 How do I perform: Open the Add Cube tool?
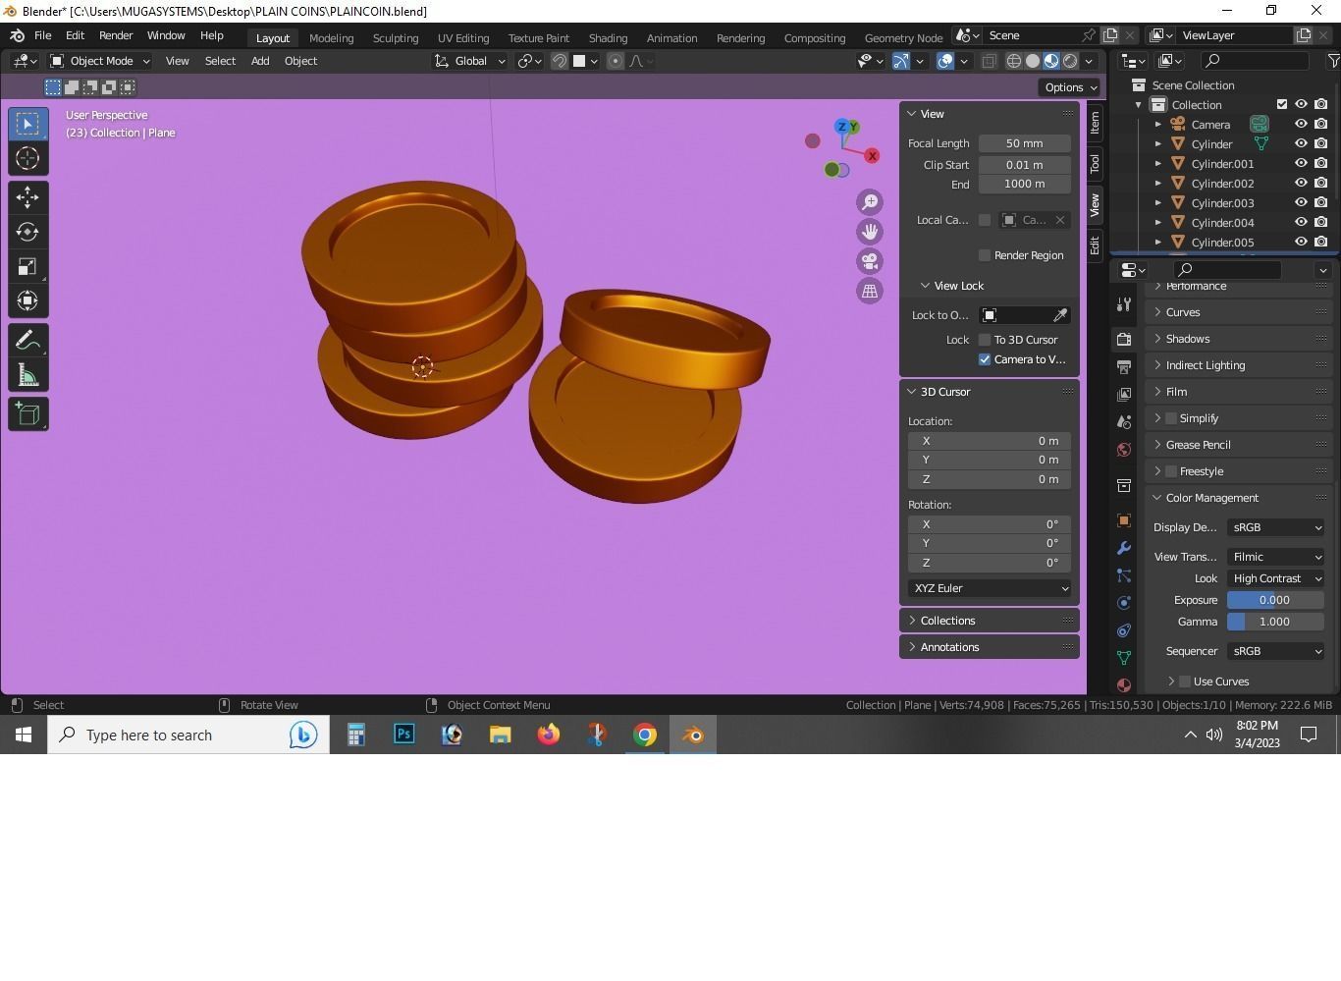point(27,413)
